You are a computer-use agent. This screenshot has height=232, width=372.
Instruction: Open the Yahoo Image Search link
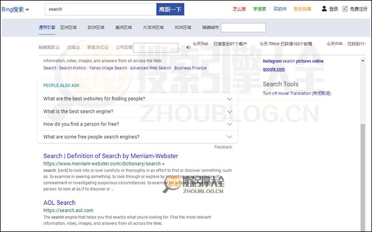[108, 68]
